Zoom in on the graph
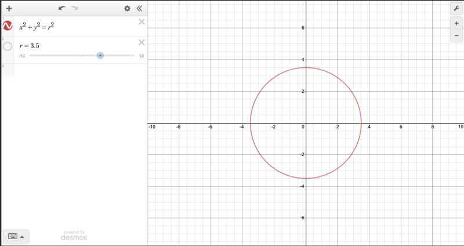464x246 pixels. coord(456,23)
